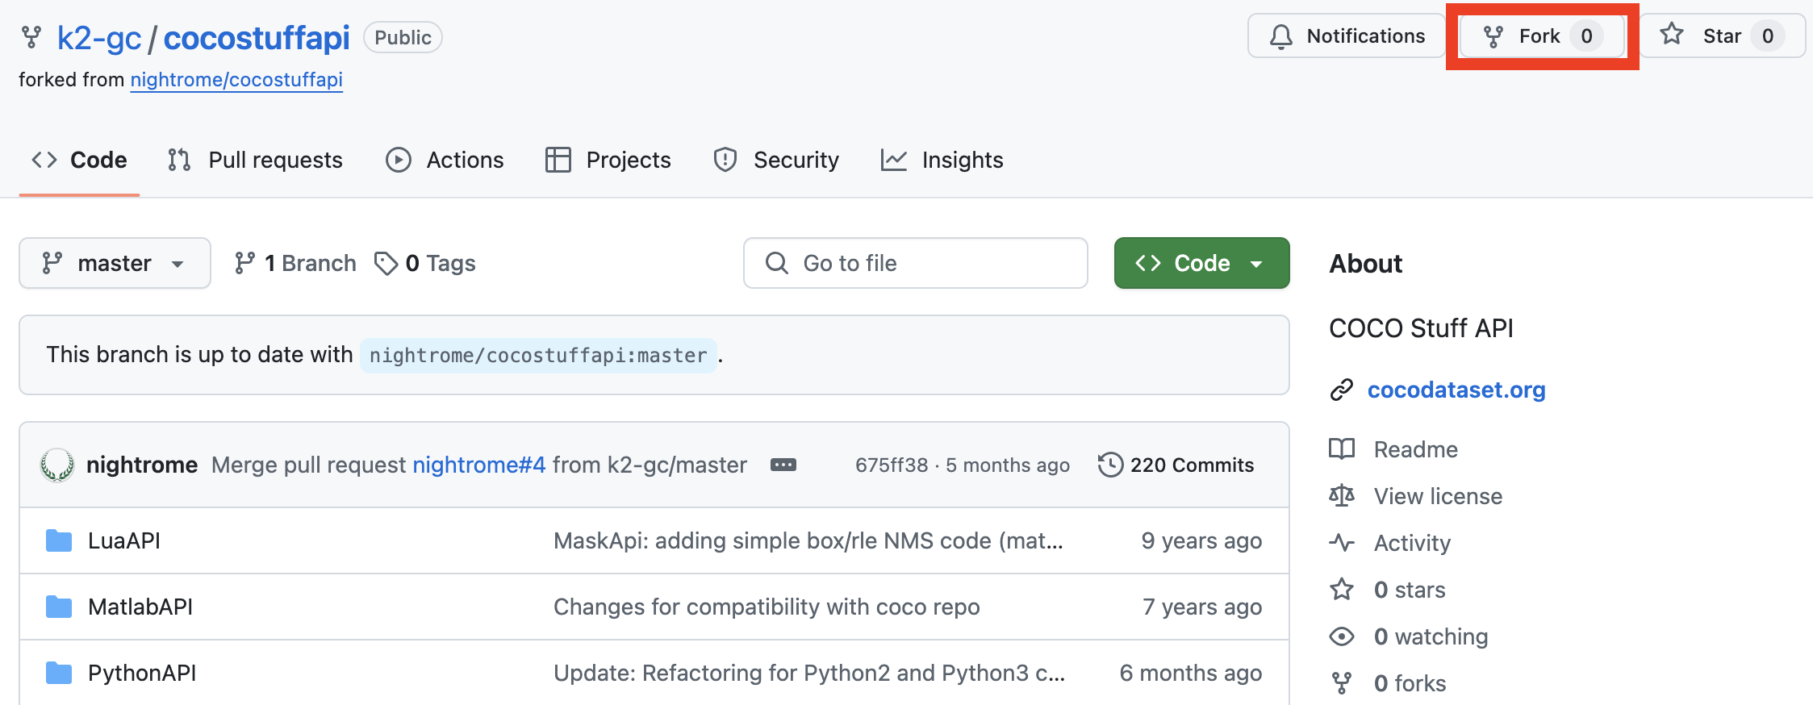1813x705 pixels.
Task: Click the Notifications bell icon
Action: tap(1280, 36)
